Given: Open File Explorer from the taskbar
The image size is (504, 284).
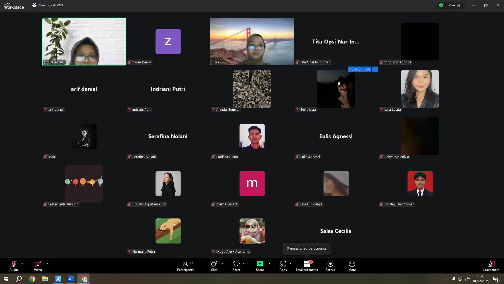Looking at the screenshot, I should [45, 279].
